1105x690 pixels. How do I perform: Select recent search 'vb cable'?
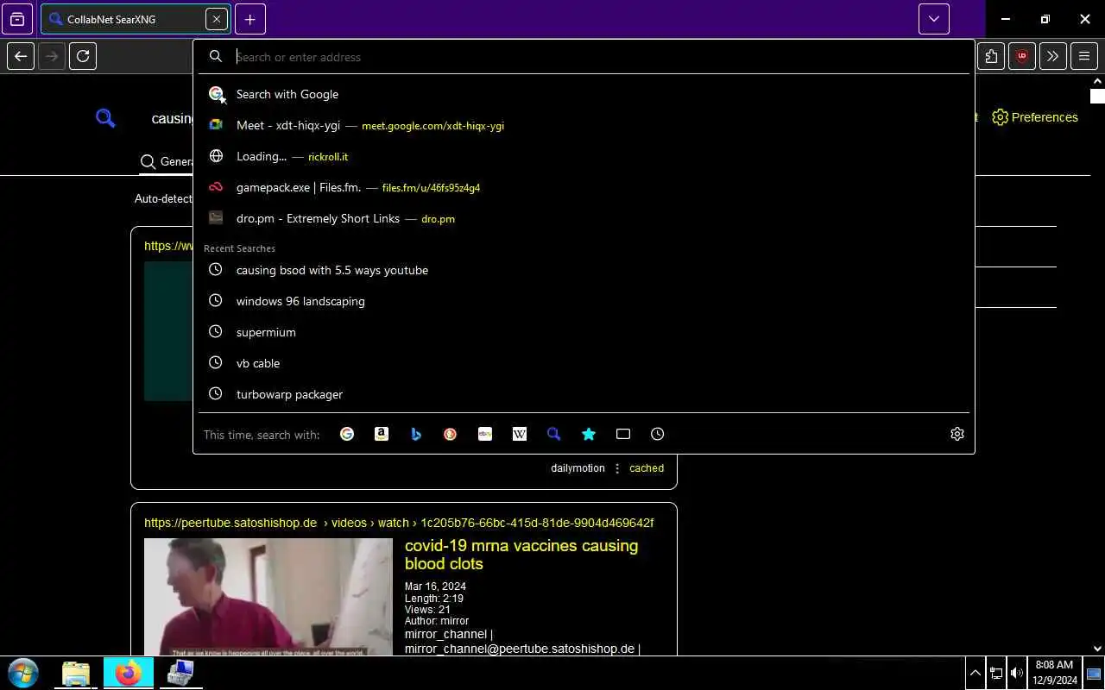pos(584,363)
